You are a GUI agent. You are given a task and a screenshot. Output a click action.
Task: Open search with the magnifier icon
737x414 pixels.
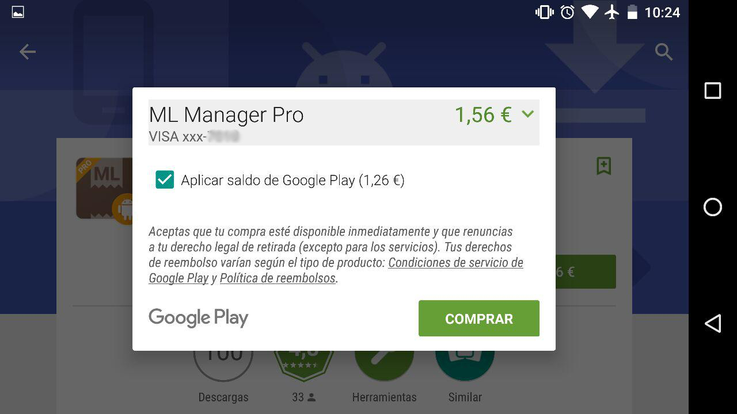pos(664,52)
